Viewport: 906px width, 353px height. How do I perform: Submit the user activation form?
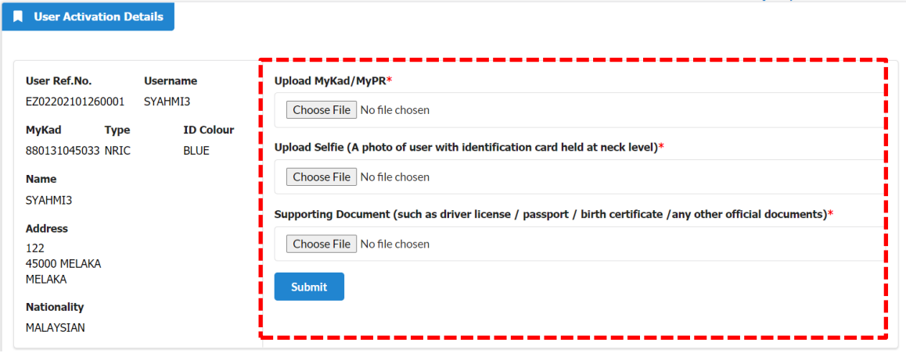309,287
